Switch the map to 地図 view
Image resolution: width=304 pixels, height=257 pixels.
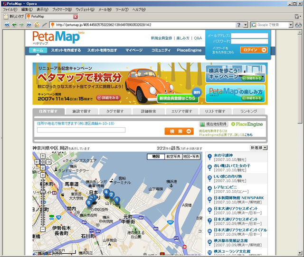pos(156,157)
